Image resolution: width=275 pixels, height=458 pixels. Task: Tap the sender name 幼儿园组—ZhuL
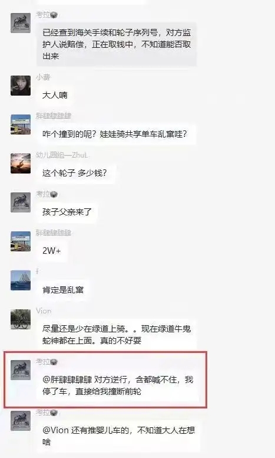coord(62,155)
